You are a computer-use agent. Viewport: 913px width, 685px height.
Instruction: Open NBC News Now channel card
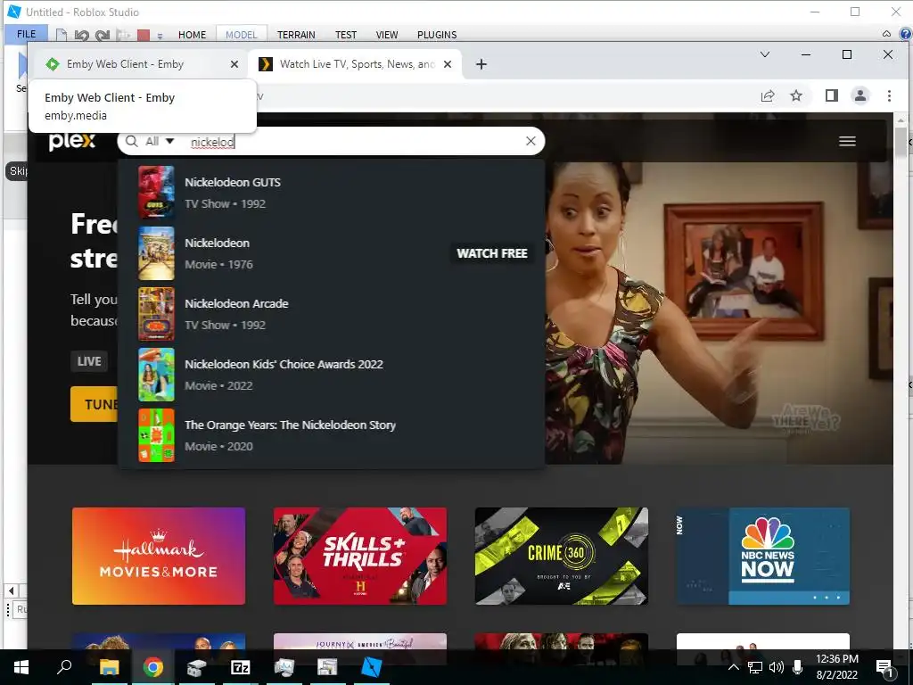click(763, 556)
